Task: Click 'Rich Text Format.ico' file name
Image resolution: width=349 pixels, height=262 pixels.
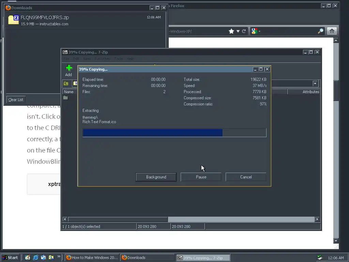Action: click(99, 122)
